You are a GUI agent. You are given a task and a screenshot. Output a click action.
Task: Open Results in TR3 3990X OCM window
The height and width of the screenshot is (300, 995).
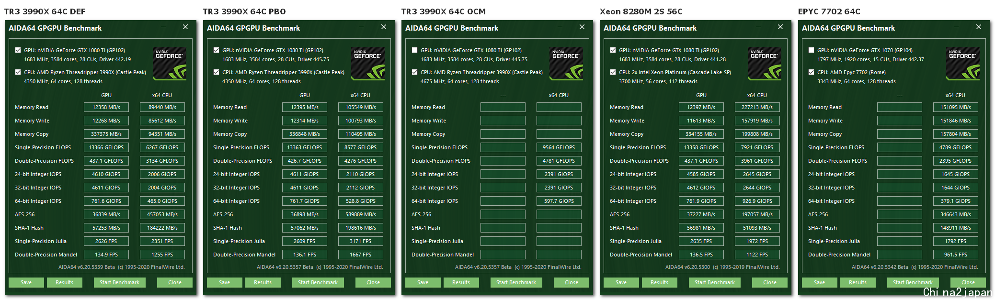[x=461, y=282]
